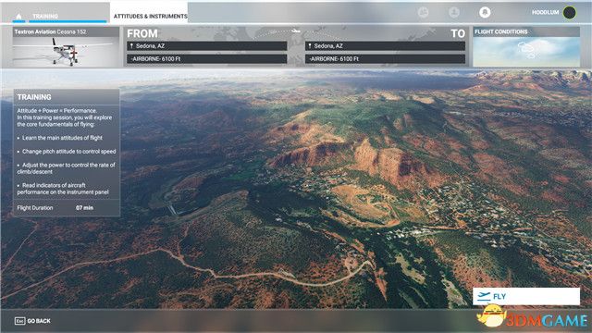The width and height of the screenshot is (592, 333).
Task: Click 'Attitude + Power = Performance' text
Action: [56, 111]
